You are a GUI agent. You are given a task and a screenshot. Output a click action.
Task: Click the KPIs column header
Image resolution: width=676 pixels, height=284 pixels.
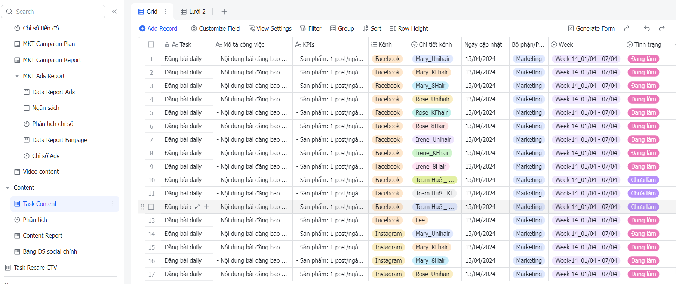[331, 44]
